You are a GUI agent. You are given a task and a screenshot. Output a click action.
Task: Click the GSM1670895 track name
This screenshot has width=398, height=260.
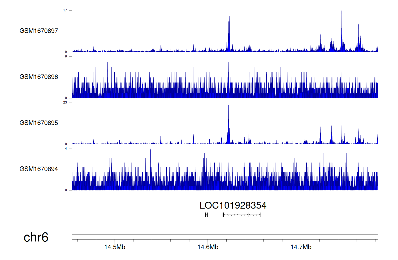pos(39,123)
